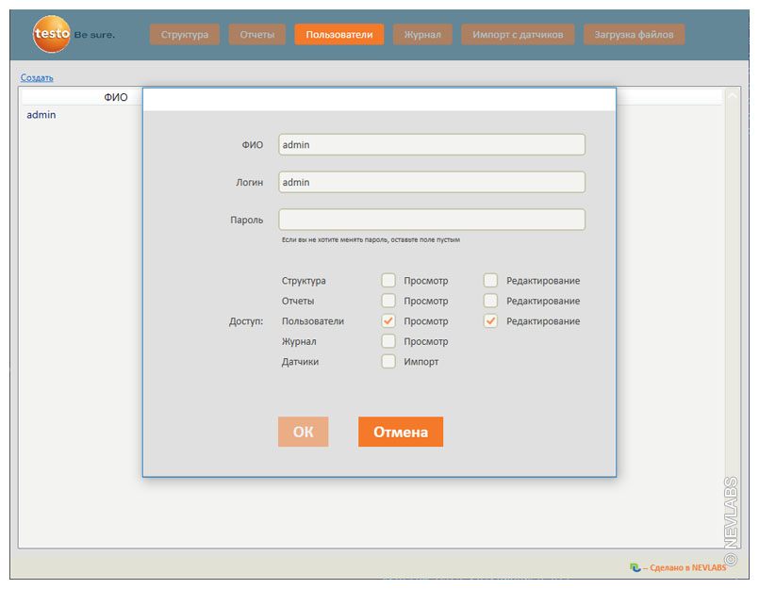Toggle Просмотр checkbox for Отчеты
This screenshot has height=589, width=759.
pos(388,302)
